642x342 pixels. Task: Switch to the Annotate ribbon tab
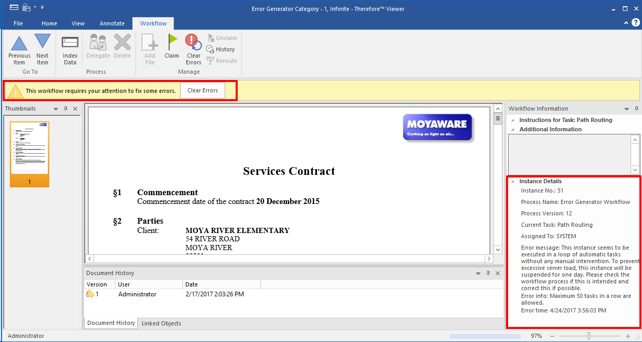[x=112, y=23]
